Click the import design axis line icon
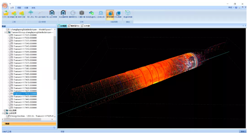248x135 pixels. 40,13
